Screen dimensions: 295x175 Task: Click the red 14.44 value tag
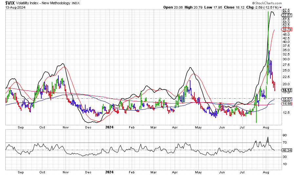point(286,104)
